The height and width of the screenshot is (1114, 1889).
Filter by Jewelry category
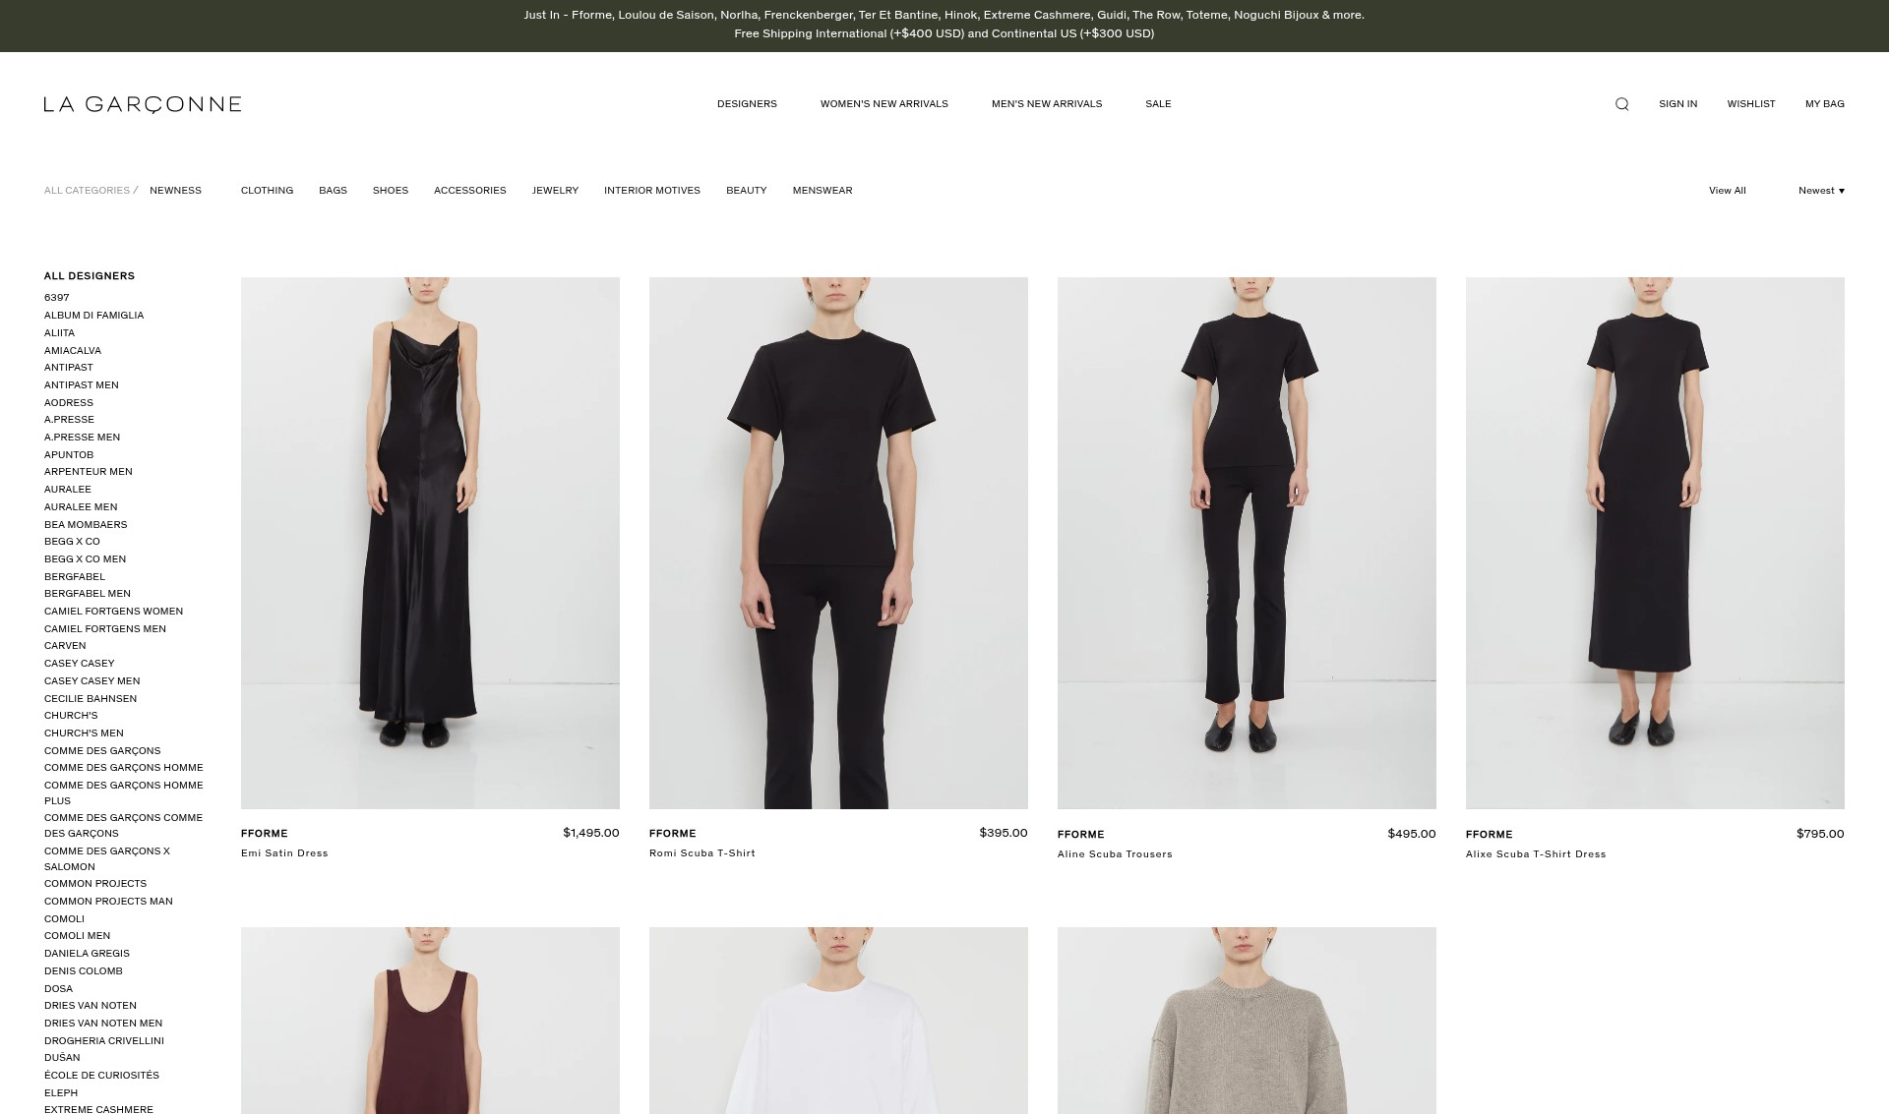[555, 191]
